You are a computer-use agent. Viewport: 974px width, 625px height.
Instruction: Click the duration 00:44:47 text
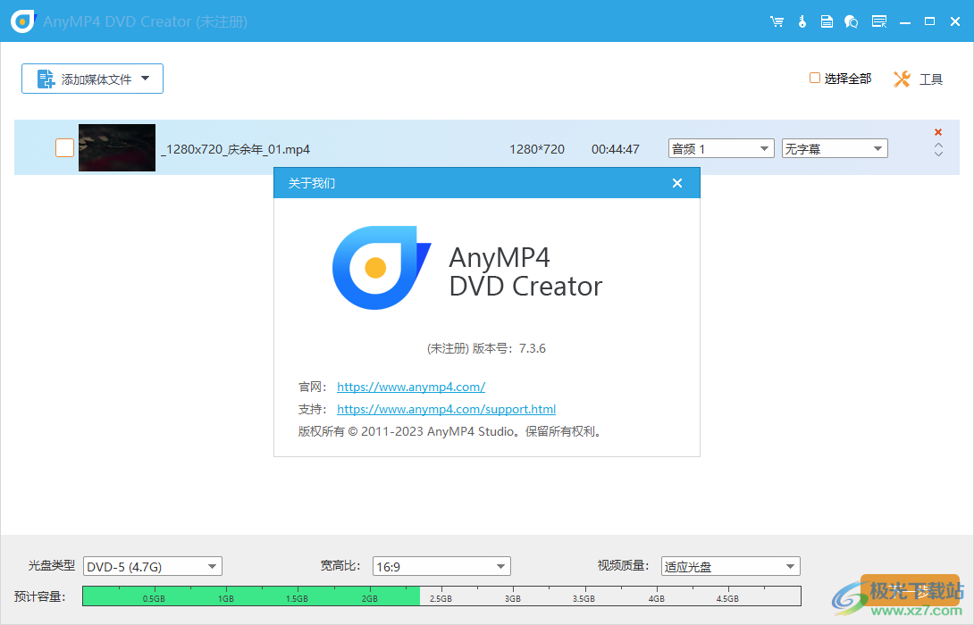[615, 149]
